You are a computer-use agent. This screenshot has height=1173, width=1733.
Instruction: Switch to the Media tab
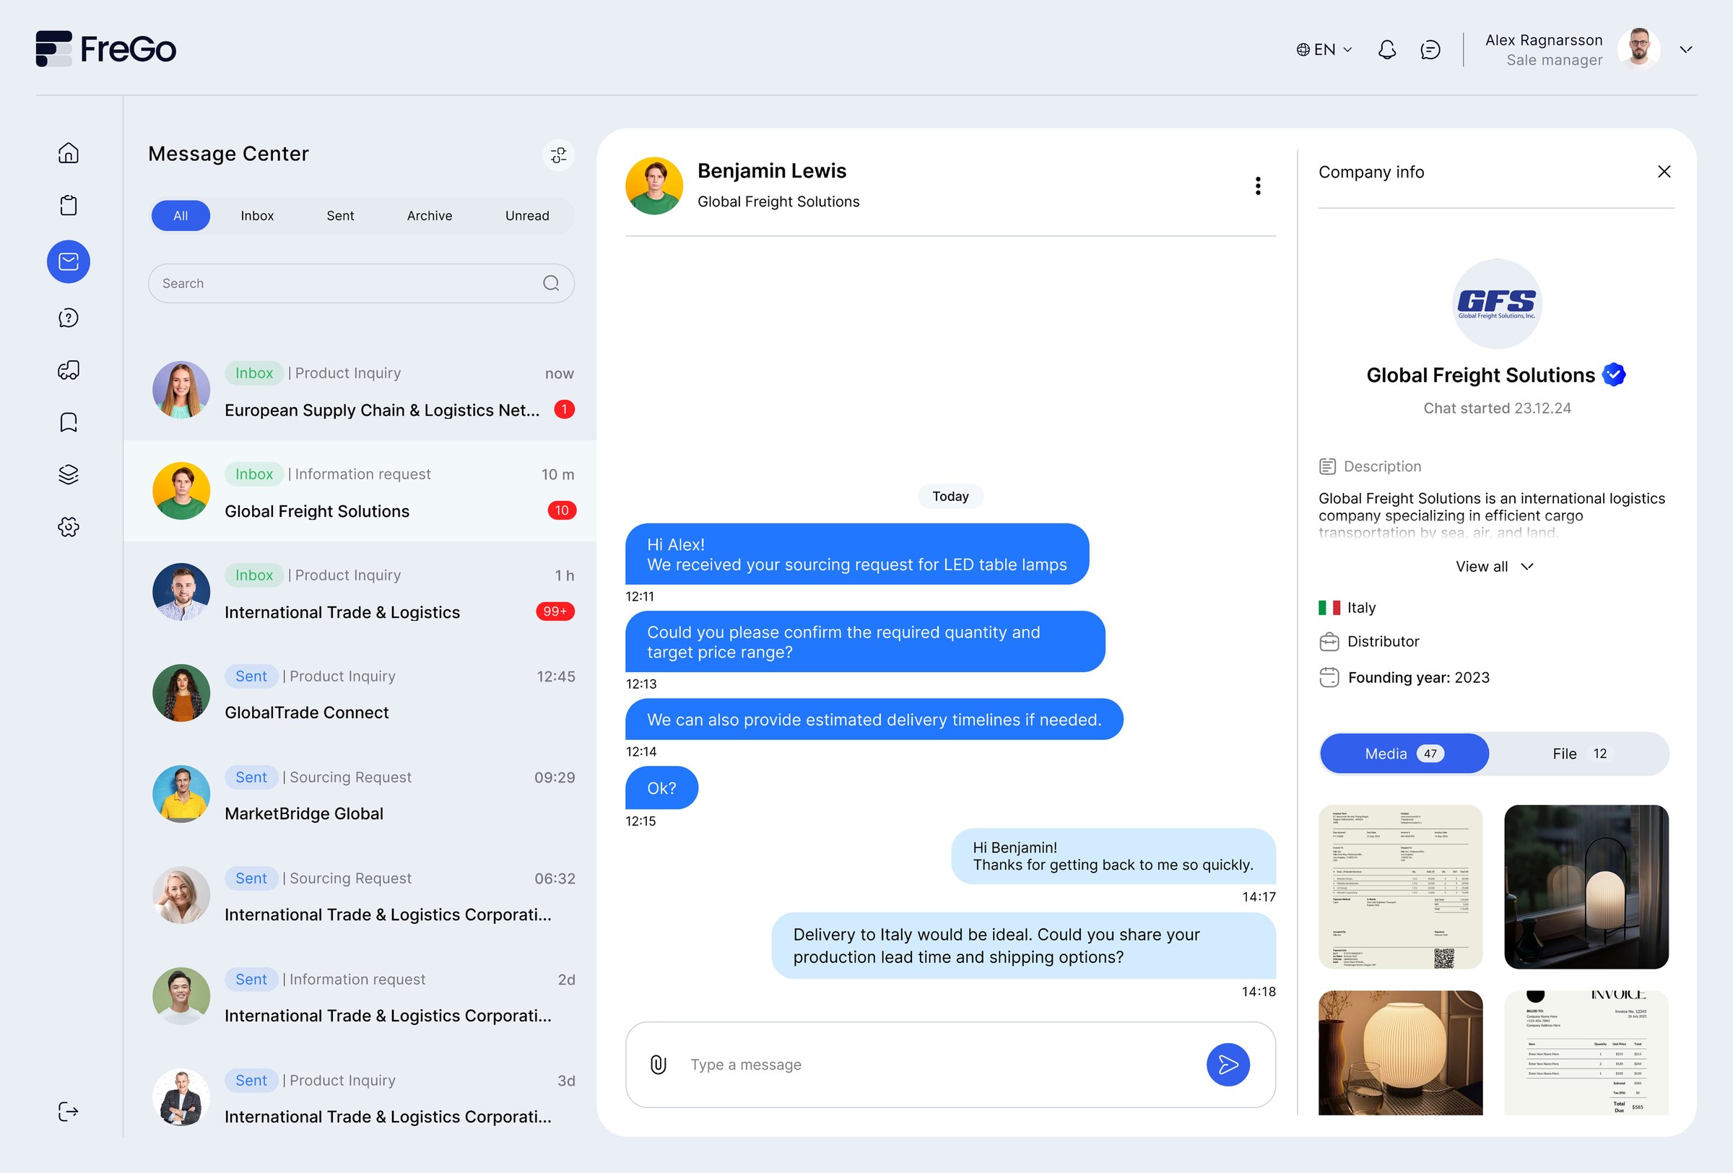click(x=1404, y=754)
